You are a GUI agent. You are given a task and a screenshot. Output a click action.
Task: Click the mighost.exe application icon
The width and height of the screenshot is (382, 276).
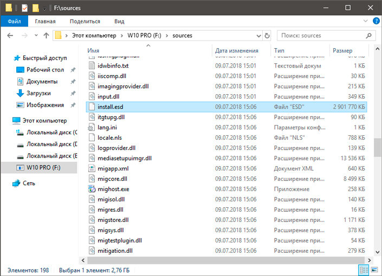(x=92, y=189)
